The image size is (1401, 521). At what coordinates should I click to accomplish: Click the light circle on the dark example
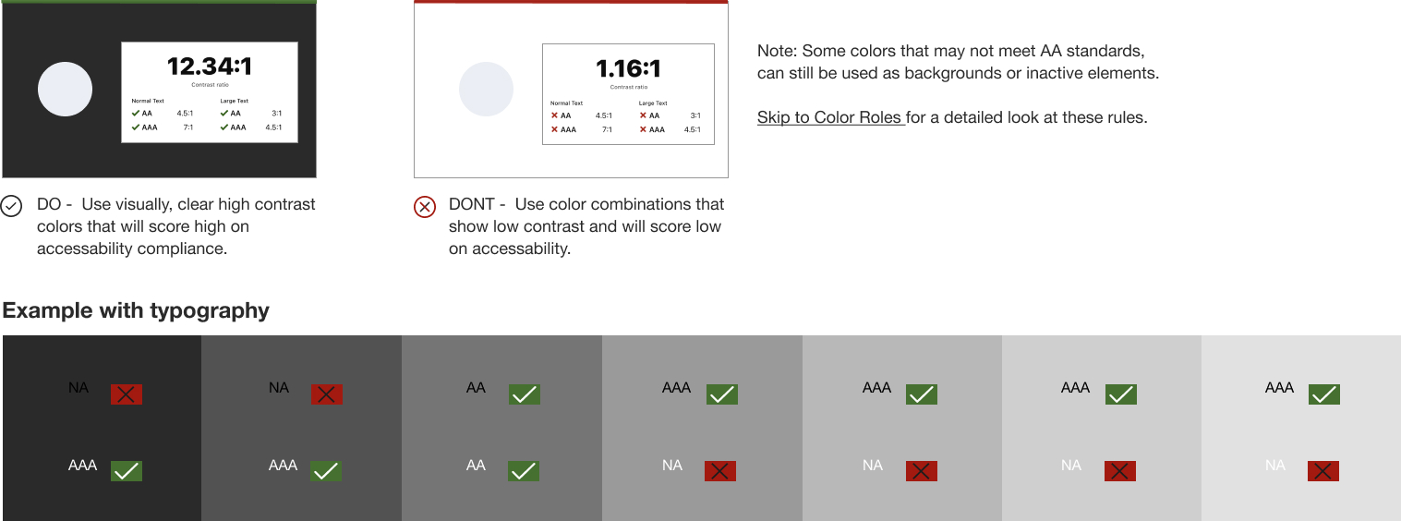click(x=65, y=90)
